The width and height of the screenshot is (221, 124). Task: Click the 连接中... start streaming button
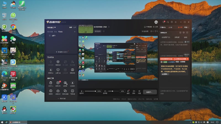150,92
